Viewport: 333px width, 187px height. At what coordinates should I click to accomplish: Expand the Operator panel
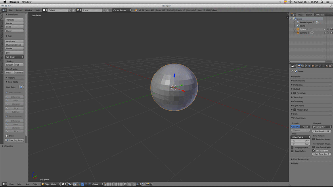[8, 146]
